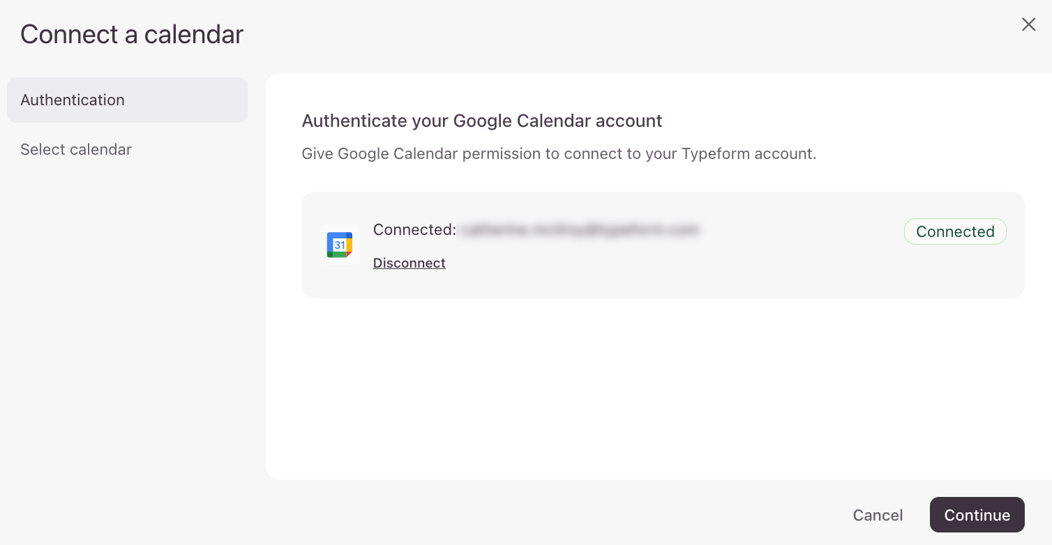Image resolution: width=1052 pixels, height=545 pixels.
Task: Click the "Connect a calendar" dialog title
Action: 132,34
